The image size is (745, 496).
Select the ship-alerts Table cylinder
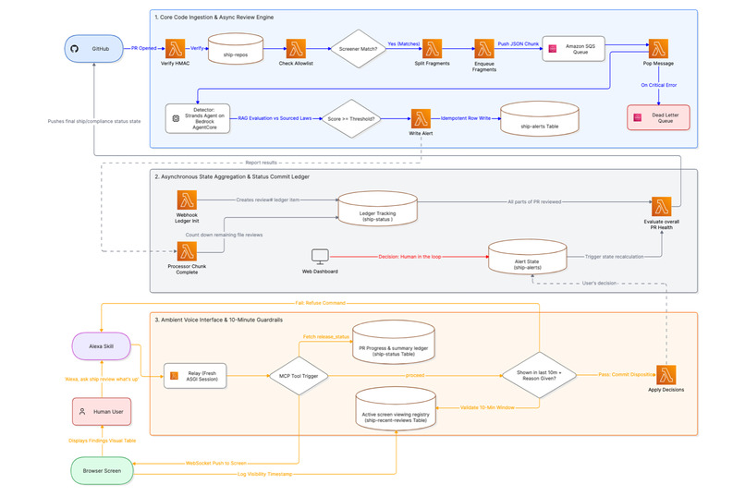(539, 118)
